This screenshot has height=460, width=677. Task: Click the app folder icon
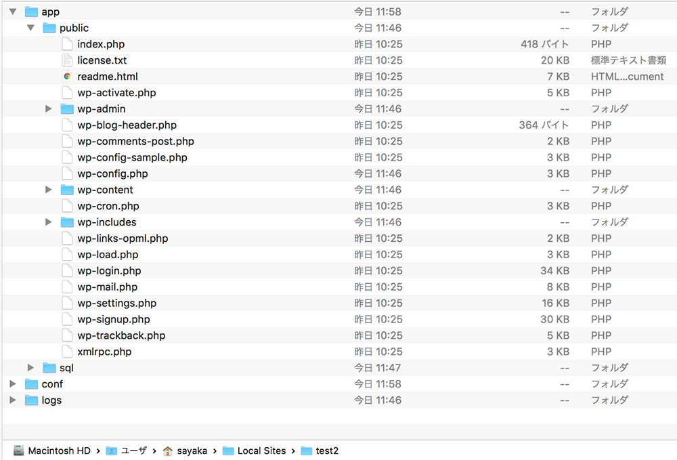pyautogui.click(x=32, y=12)
